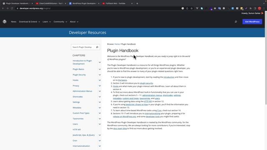Expand the Hooks chapter arrow
267x150 pixels.
pyautogui.click(x=100, y=80)
